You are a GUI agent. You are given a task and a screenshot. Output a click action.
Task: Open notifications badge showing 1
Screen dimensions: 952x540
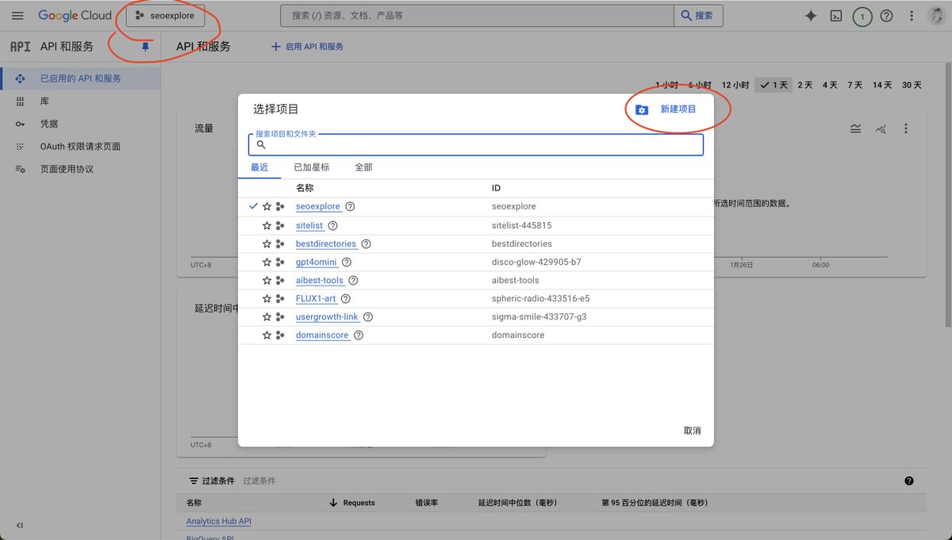pyautogui.click(x=862, y=16)
